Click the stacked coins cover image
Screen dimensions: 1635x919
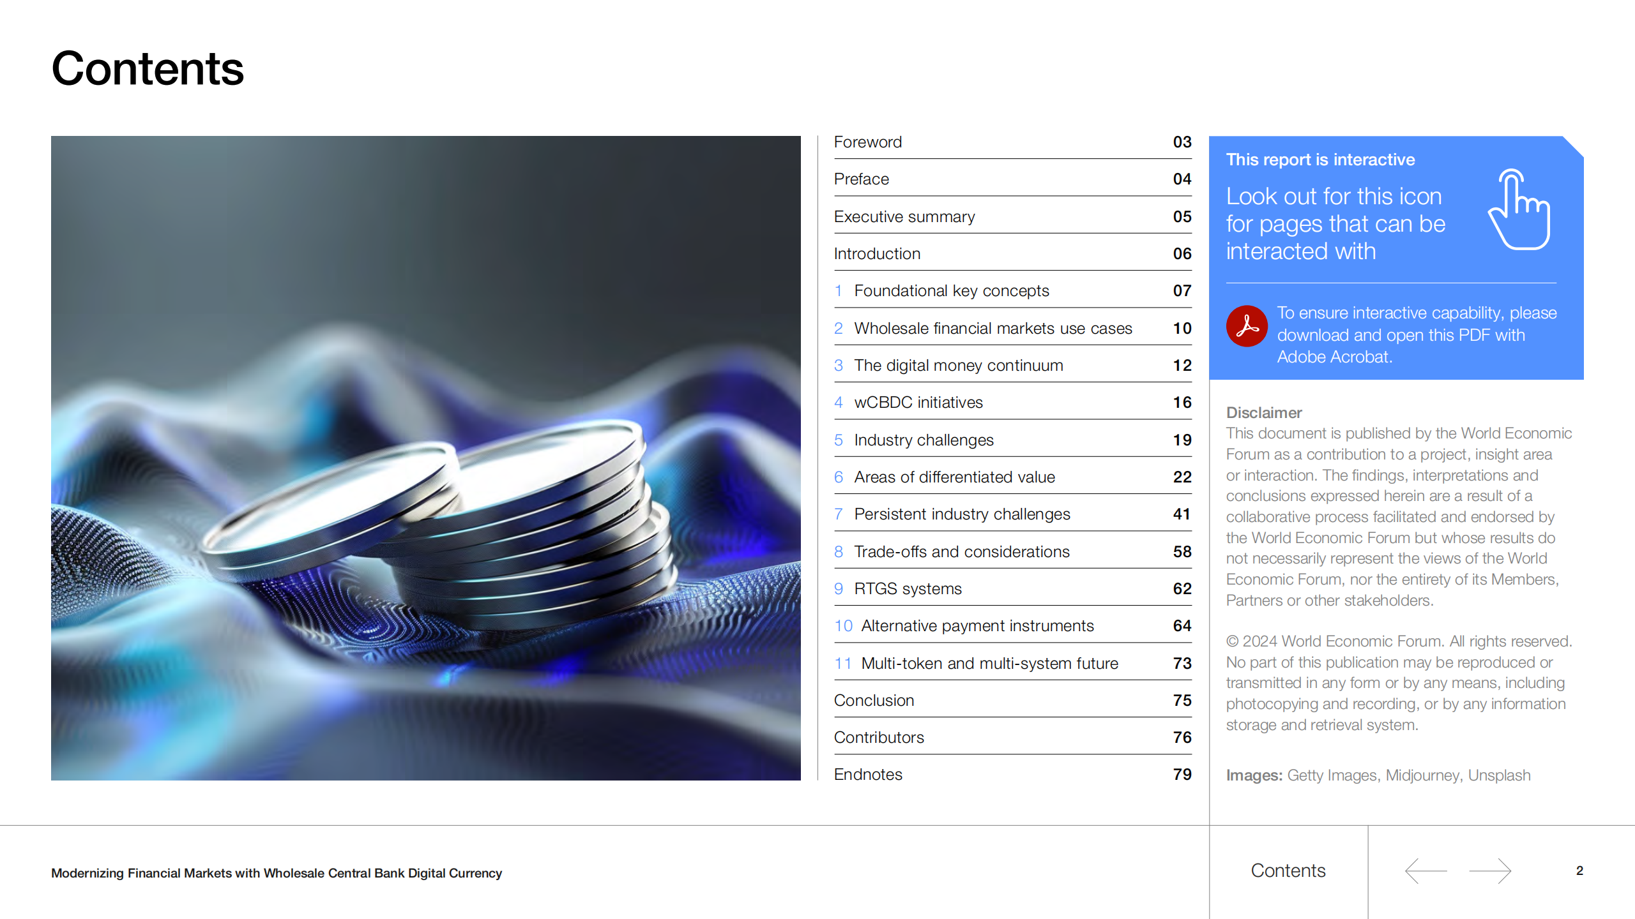[425, 458]
